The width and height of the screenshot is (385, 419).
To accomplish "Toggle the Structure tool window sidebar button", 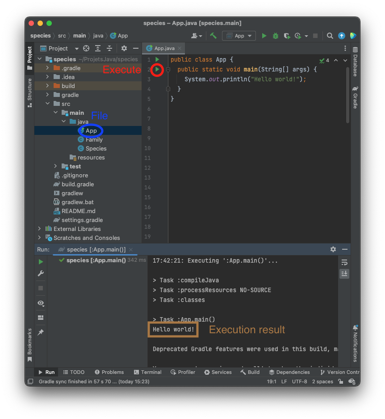I will click(x=29, y=93).
